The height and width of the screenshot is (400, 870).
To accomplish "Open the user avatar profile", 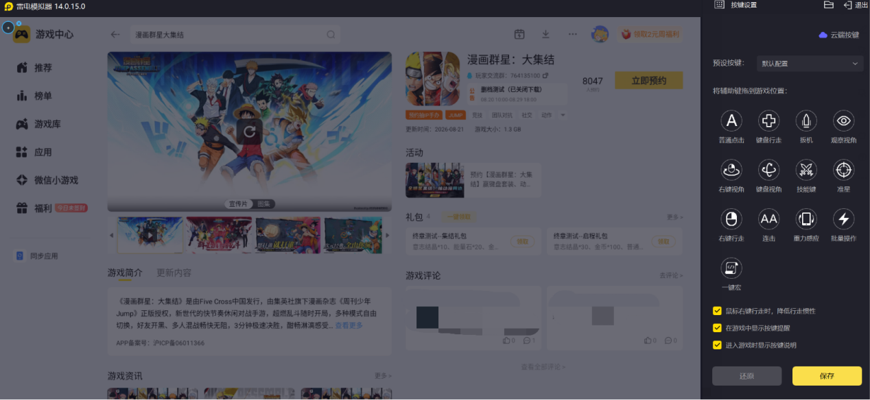I will (x=600, y=34).
